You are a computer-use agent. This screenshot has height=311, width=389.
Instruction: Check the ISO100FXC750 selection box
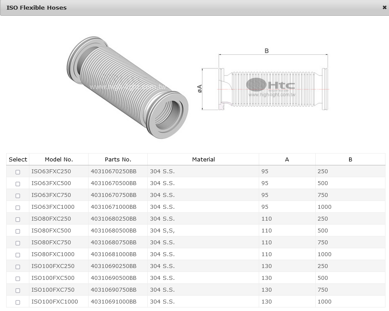coord(18,290)
